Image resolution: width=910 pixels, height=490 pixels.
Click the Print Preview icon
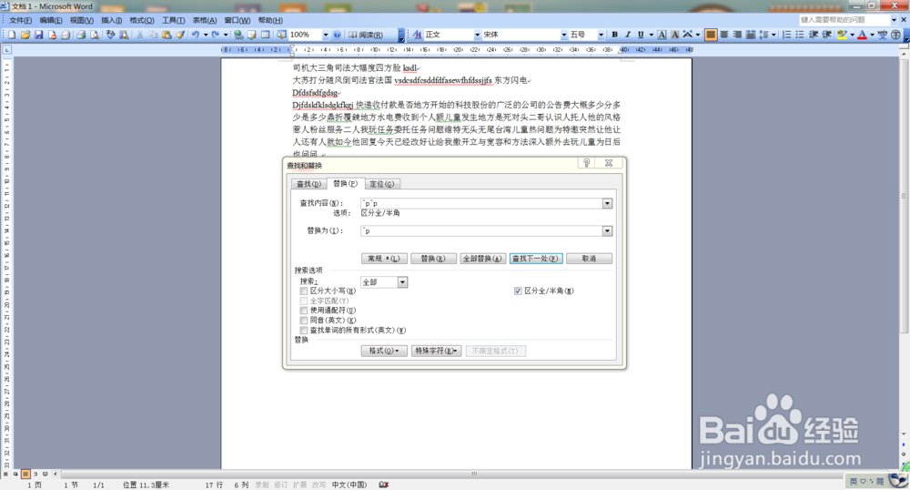pos(94,35)
